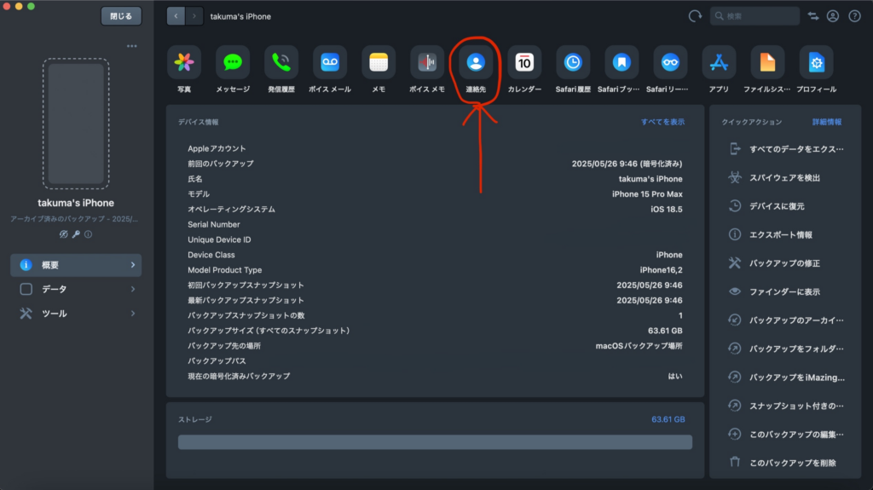The image size is (873, 490).
Task: Open the プロフィール profiles icon
Action: tap(816, 62)
